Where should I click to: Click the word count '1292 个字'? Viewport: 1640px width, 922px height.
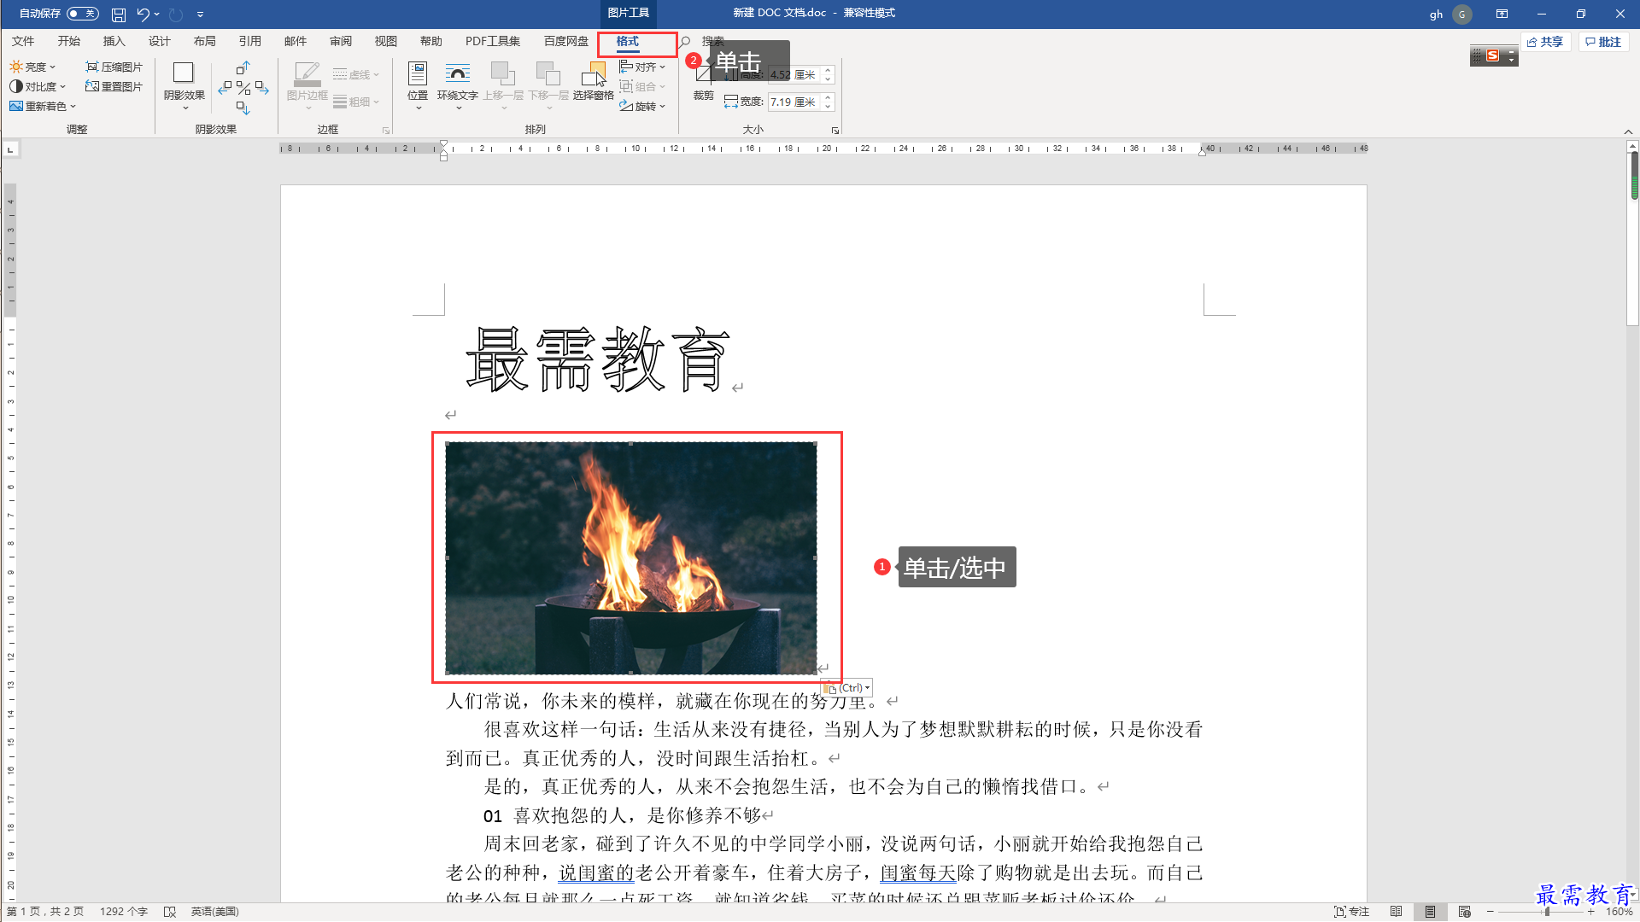click(x=124, y=912)
